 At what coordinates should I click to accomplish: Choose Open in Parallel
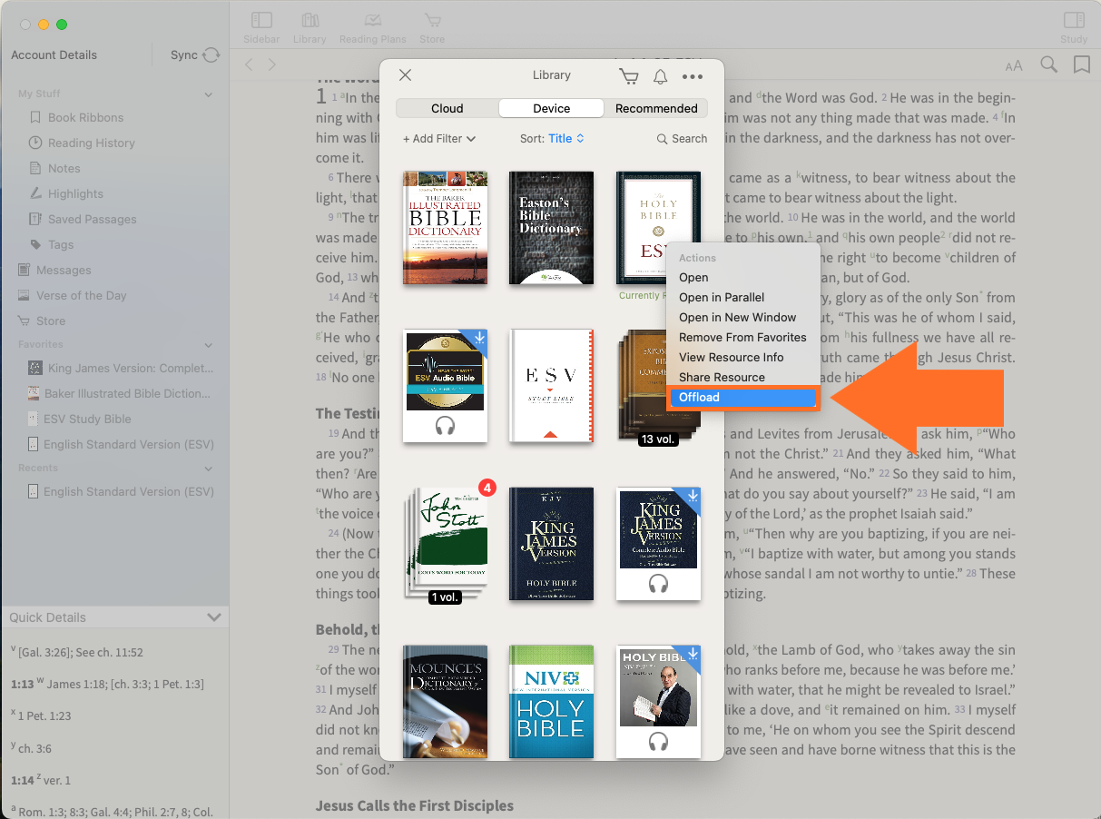(x=722, y=298)
